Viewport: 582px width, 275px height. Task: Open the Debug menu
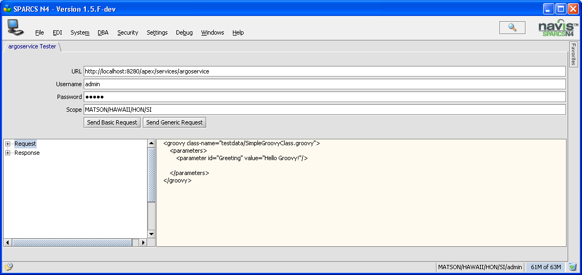(184, 32)
